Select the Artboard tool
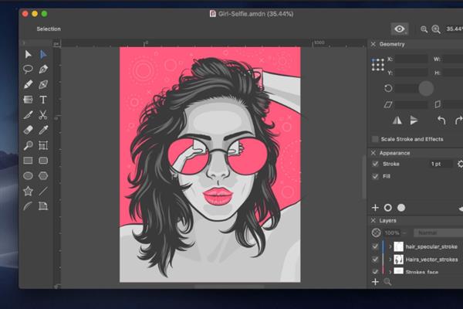The height and width of the screenshot is (309, 463). (43, 145)
